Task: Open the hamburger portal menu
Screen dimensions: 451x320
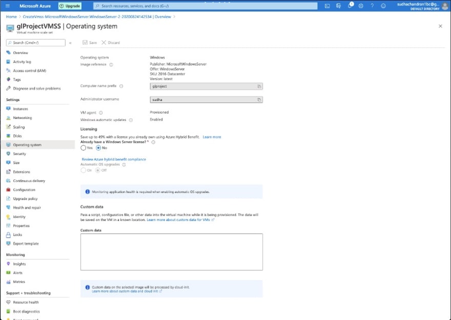Action: click(x=8, y=6)
